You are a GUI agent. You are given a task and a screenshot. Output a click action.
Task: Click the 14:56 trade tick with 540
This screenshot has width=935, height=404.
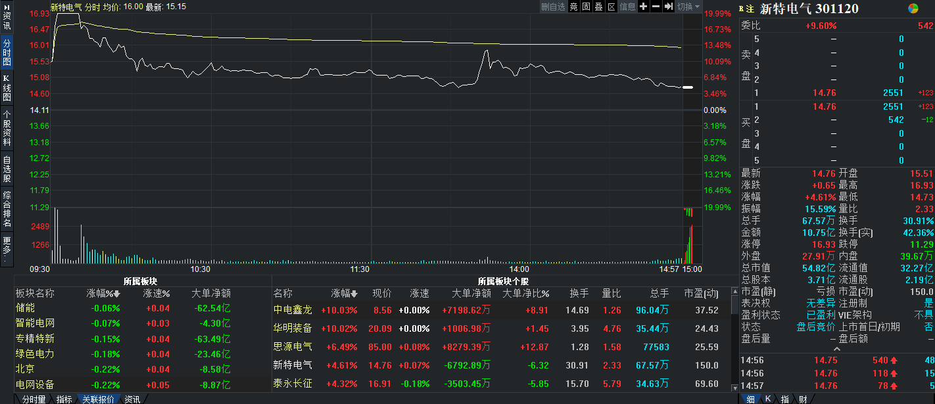point(837,360)
